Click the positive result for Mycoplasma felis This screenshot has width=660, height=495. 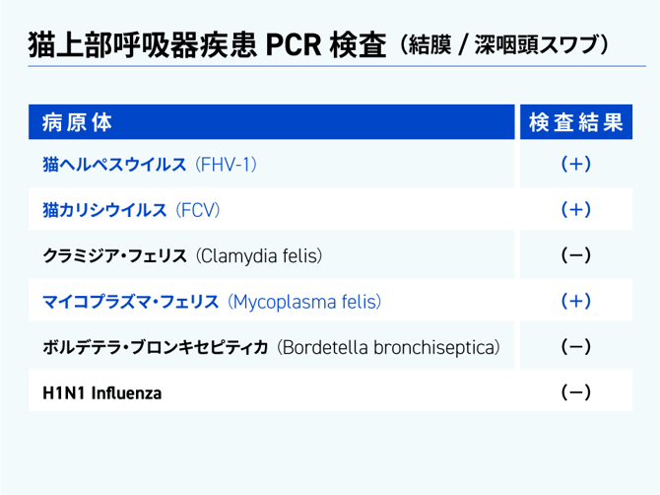[575, 302]
